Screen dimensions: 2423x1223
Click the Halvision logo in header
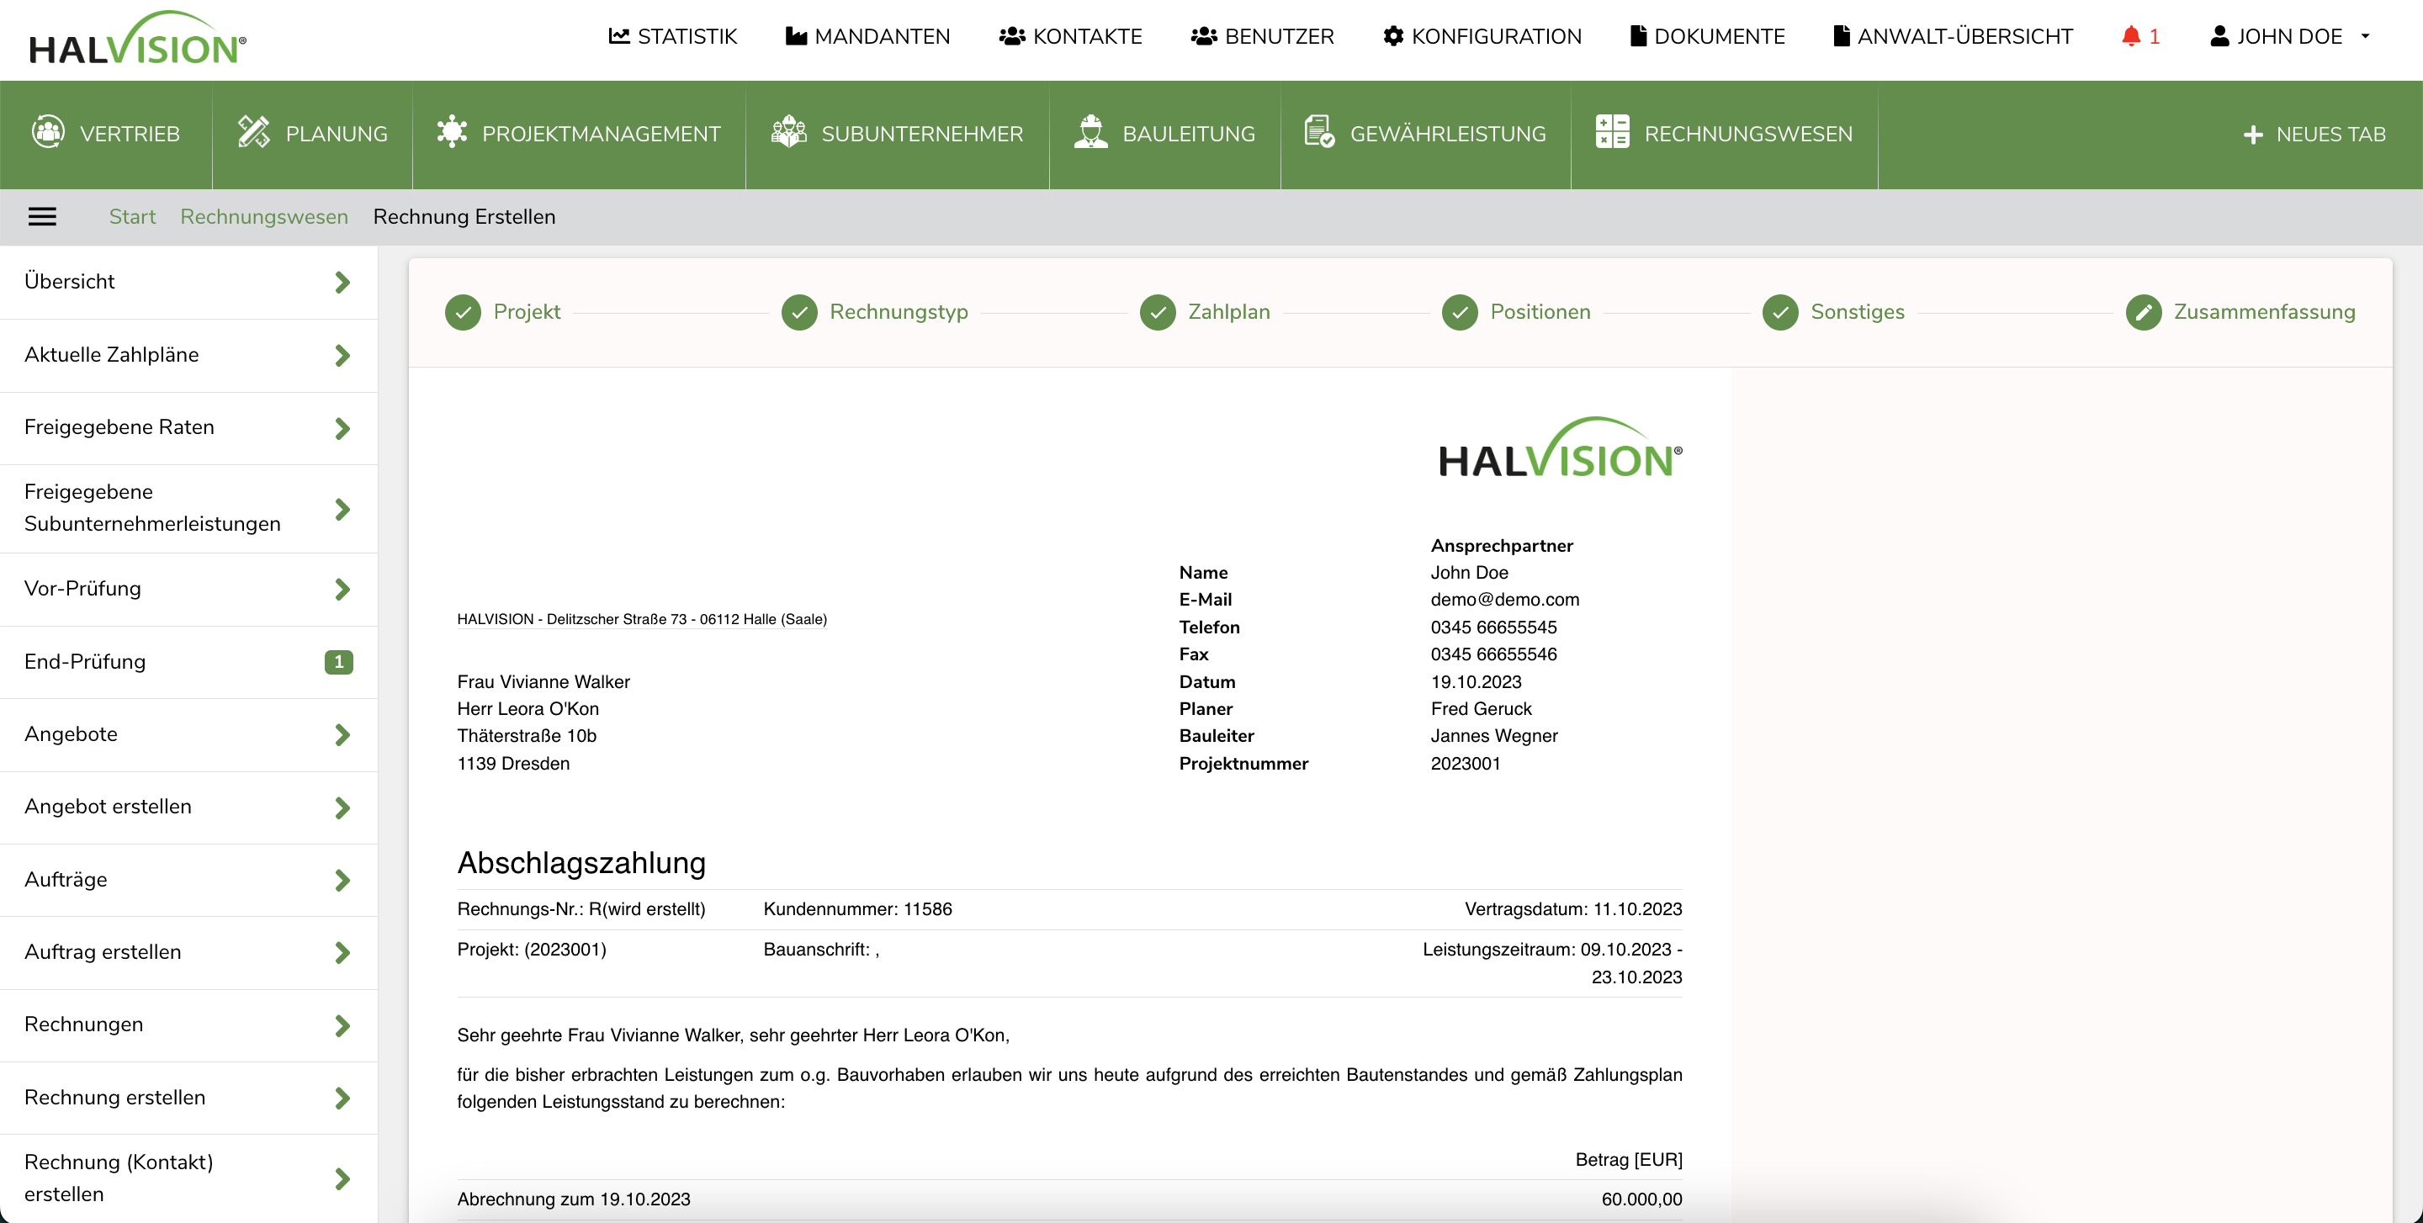(x=137, y=38)
